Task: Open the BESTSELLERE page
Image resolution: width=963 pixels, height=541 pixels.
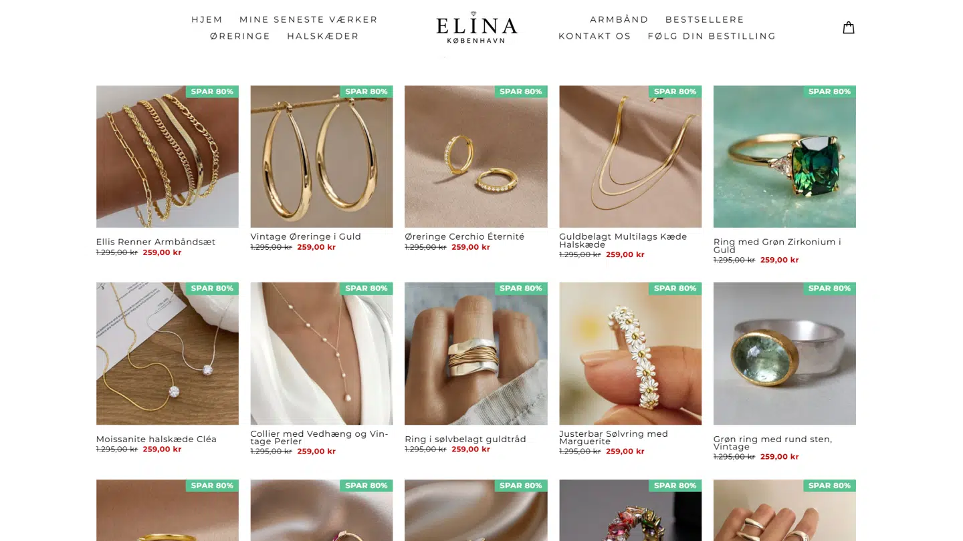Action: [705, 19]
